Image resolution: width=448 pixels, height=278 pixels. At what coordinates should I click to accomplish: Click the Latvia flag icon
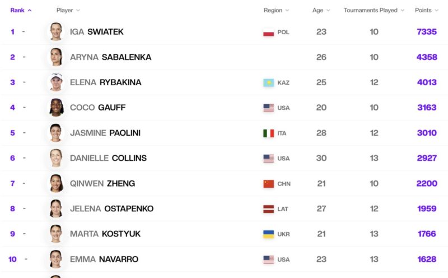269,209
